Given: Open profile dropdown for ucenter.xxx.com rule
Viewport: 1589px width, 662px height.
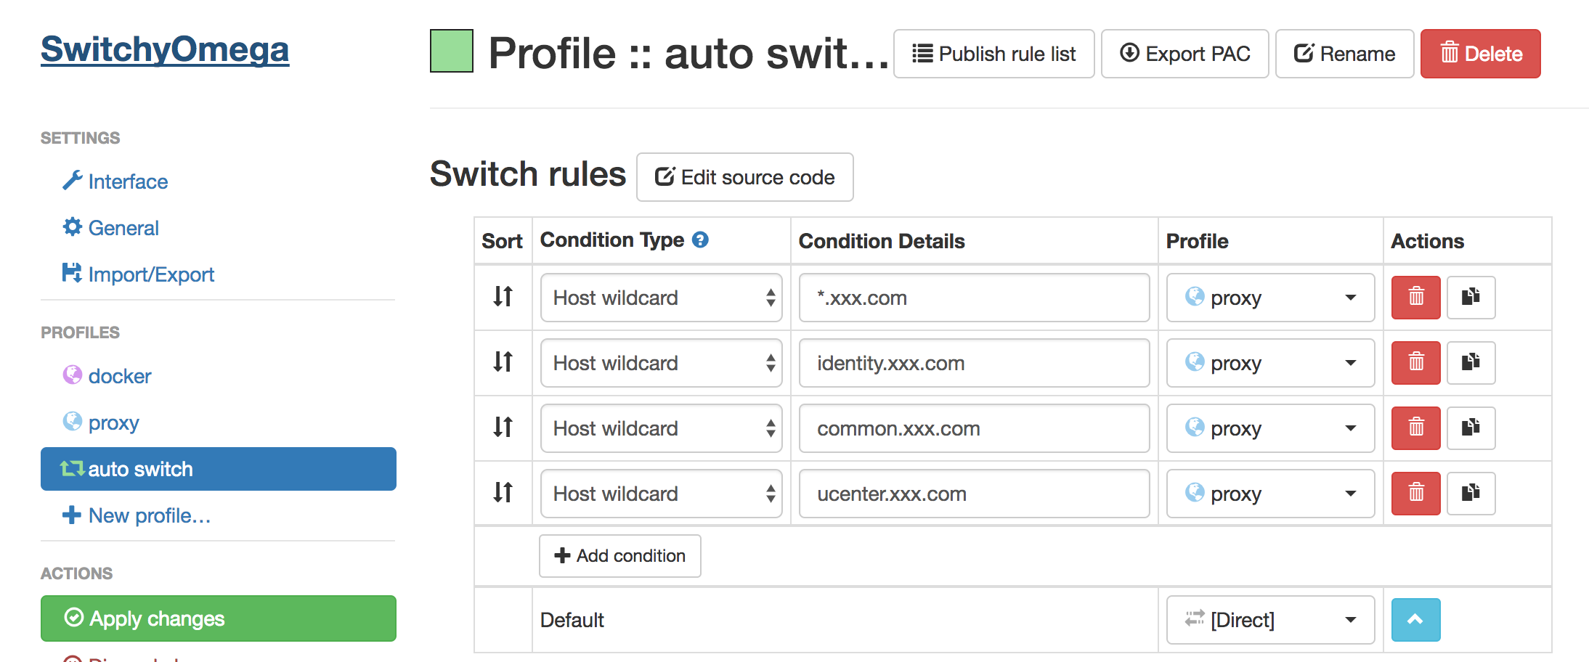Looking at the screenshot, I should click(x=1270, y=494).
